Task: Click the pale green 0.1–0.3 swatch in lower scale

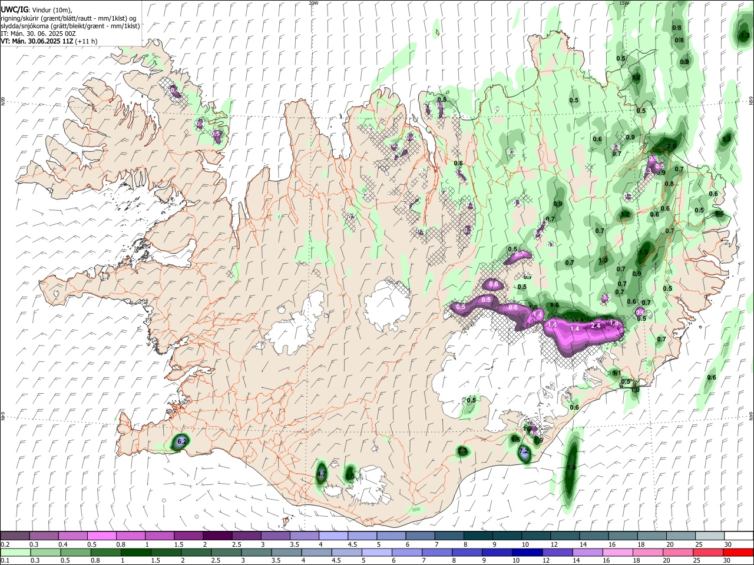Action: (x=16, y=553)
